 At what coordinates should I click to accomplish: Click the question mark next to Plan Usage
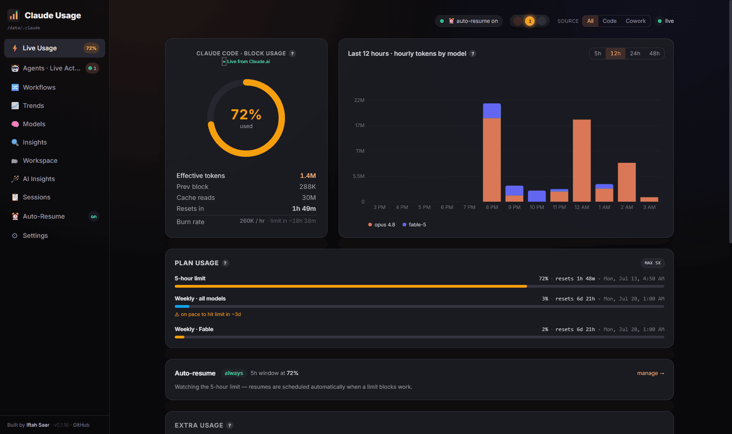(x=225, y=263)
